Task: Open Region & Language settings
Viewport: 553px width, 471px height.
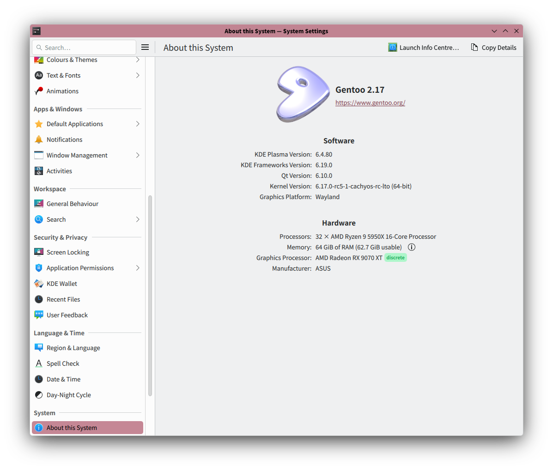Action: [x=87, y=348]
